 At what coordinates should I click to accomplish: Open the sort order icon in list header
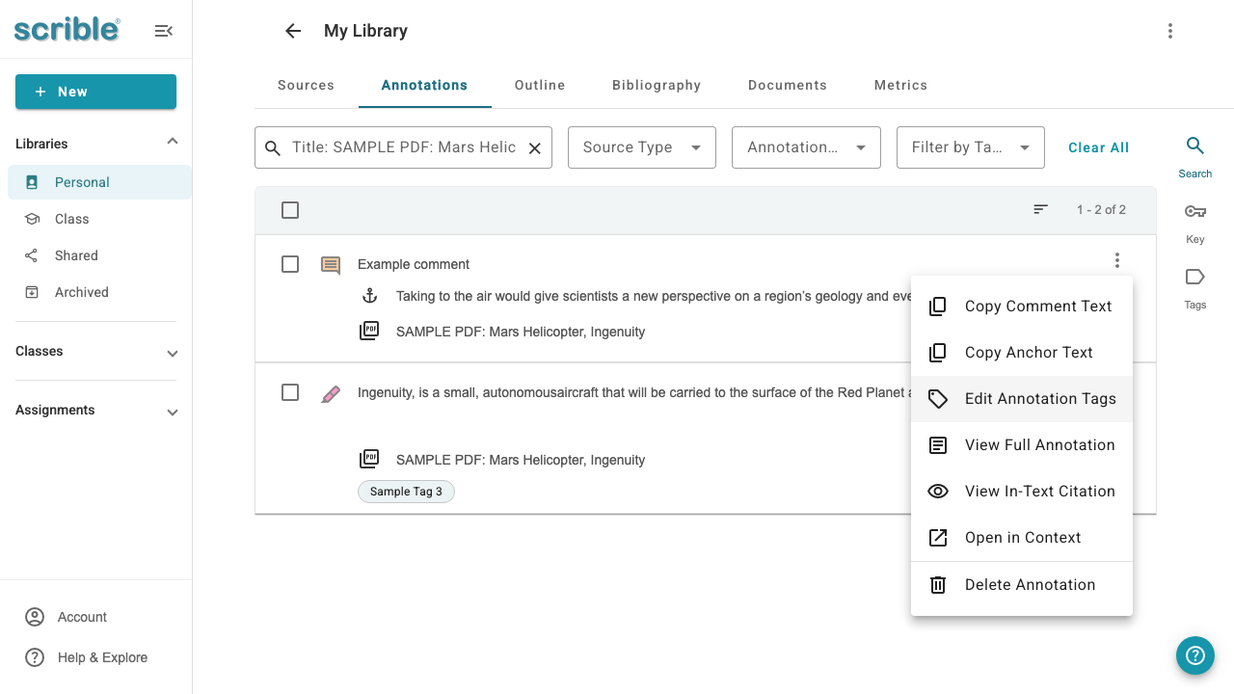tap(1040, 209)
